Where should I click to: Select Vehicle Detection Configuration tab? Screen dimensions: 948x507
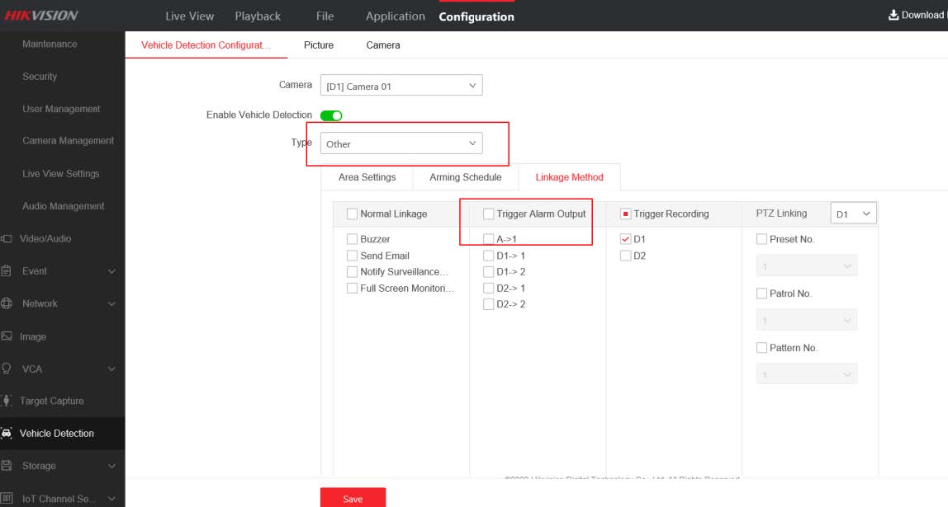point(206,45)
